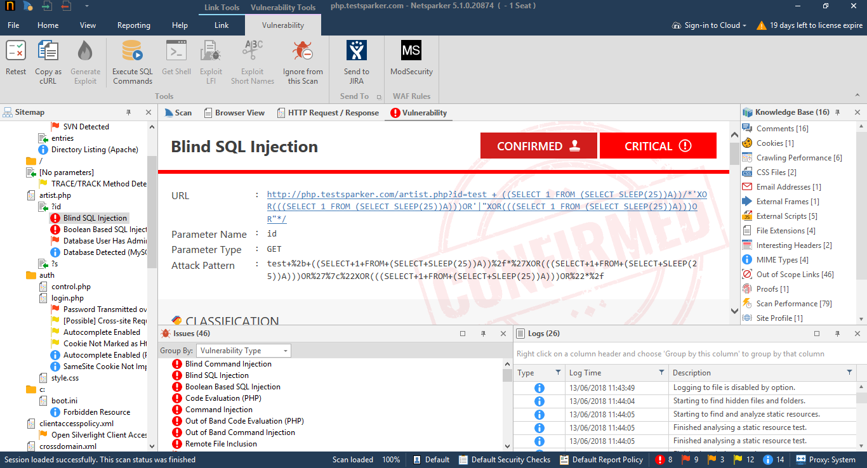Maximize the Issues panel
867x468 pixels.
click(x=463, y=334)
